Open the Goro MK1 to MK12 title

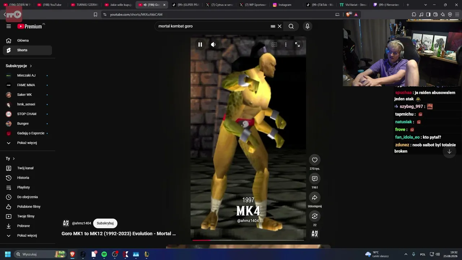(x=119, y=234)
